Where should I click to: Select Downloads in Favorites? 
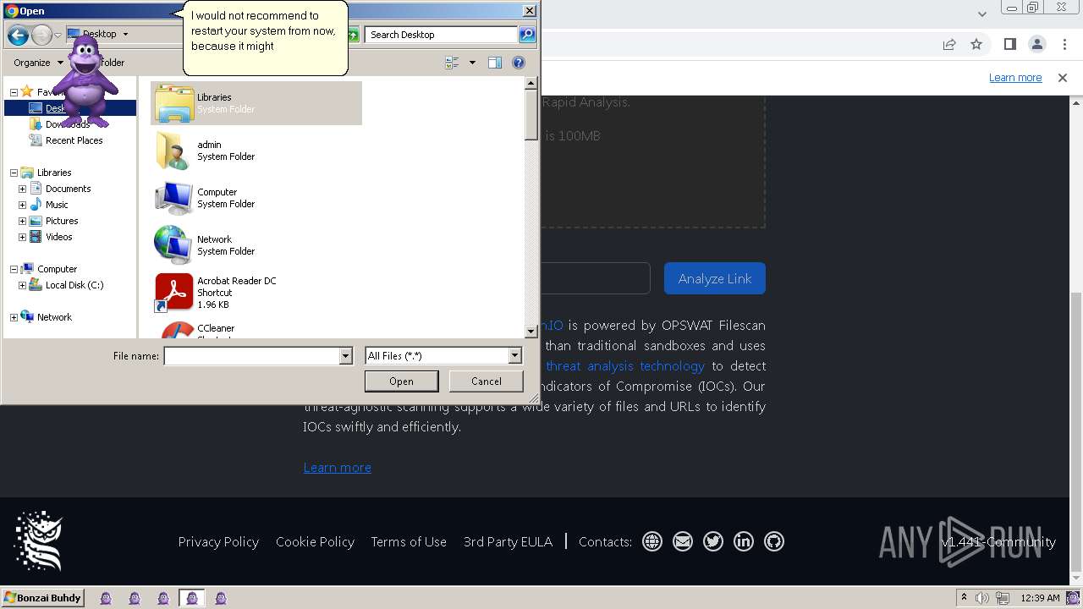(x=67, y=124)
